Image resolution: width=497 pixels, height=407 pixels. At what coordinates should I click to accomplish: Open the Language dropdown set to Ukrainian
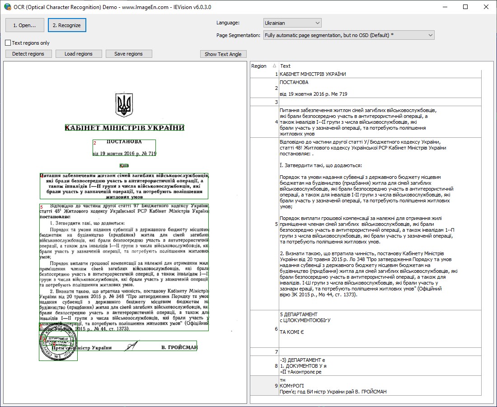click(x=292, y=23)
